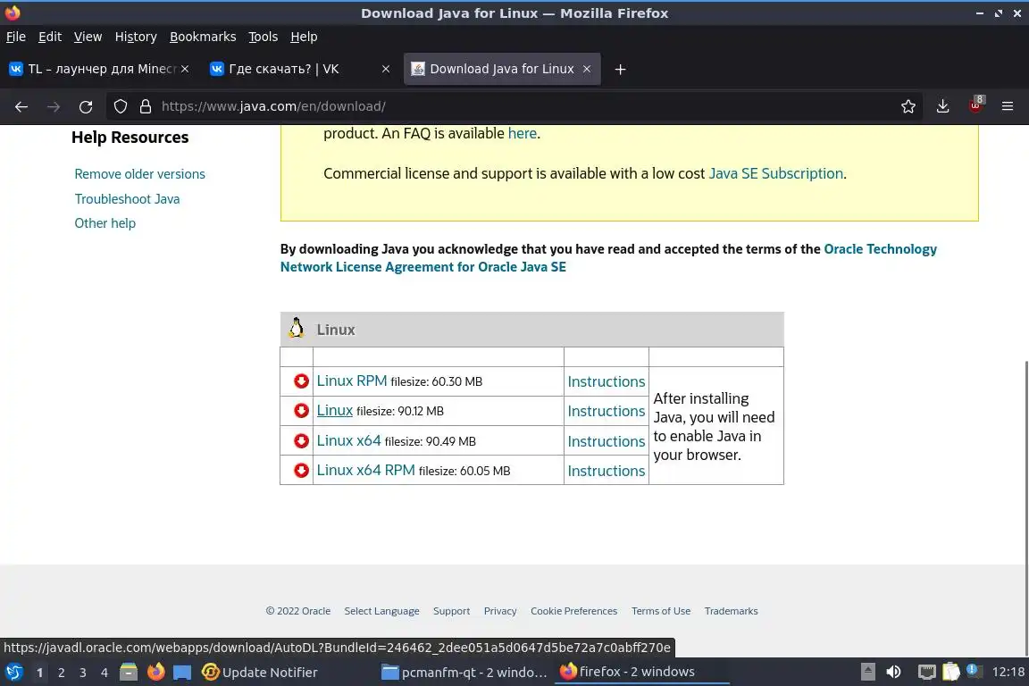Open Cookie Preferences in the footer

(x=573, y=611)
